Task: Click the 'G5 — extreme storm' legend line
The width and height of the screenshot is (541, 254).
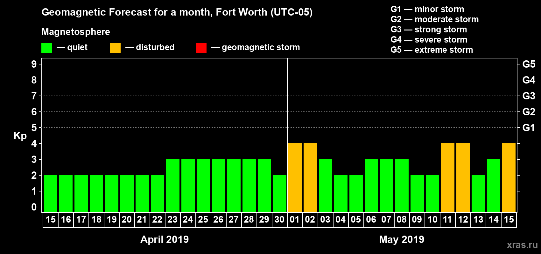Action: tap(432, 50)
